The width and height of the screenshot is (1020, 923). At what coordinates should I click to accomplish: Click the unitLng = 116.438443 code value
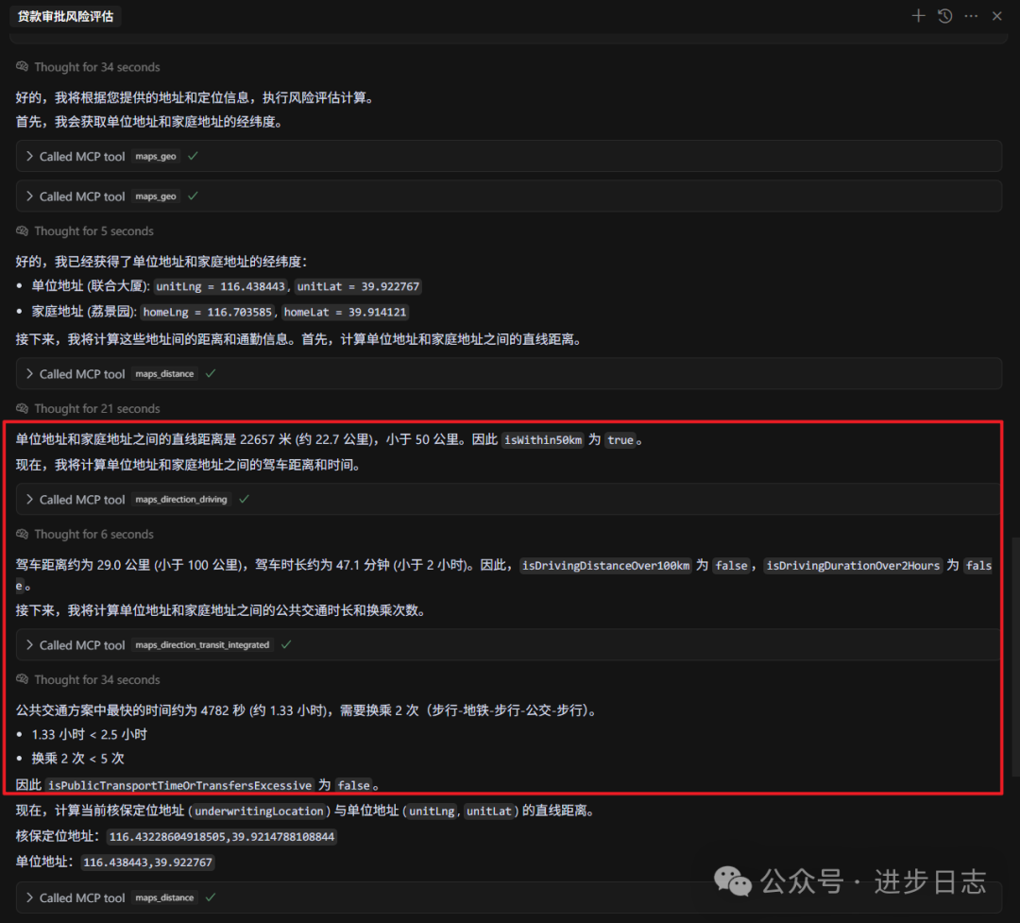click(220, 286)
